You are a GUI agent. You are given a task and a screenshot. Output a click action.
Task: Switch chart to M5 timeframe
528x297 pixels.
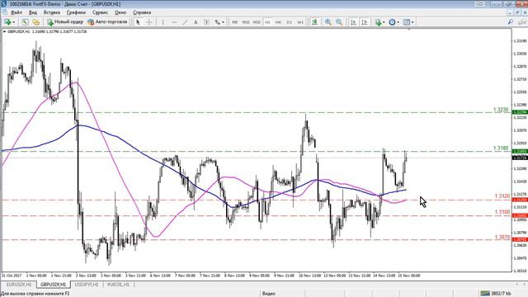click(234, 22)
